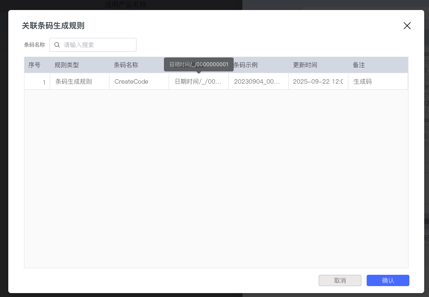Select row number 1 cell
Image resolution: width=429 pixels, height=297 pixels.
(x=37, y=81)
